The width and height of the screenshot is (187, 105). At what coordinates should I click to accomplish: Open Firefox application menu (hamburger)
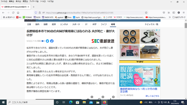183,12
